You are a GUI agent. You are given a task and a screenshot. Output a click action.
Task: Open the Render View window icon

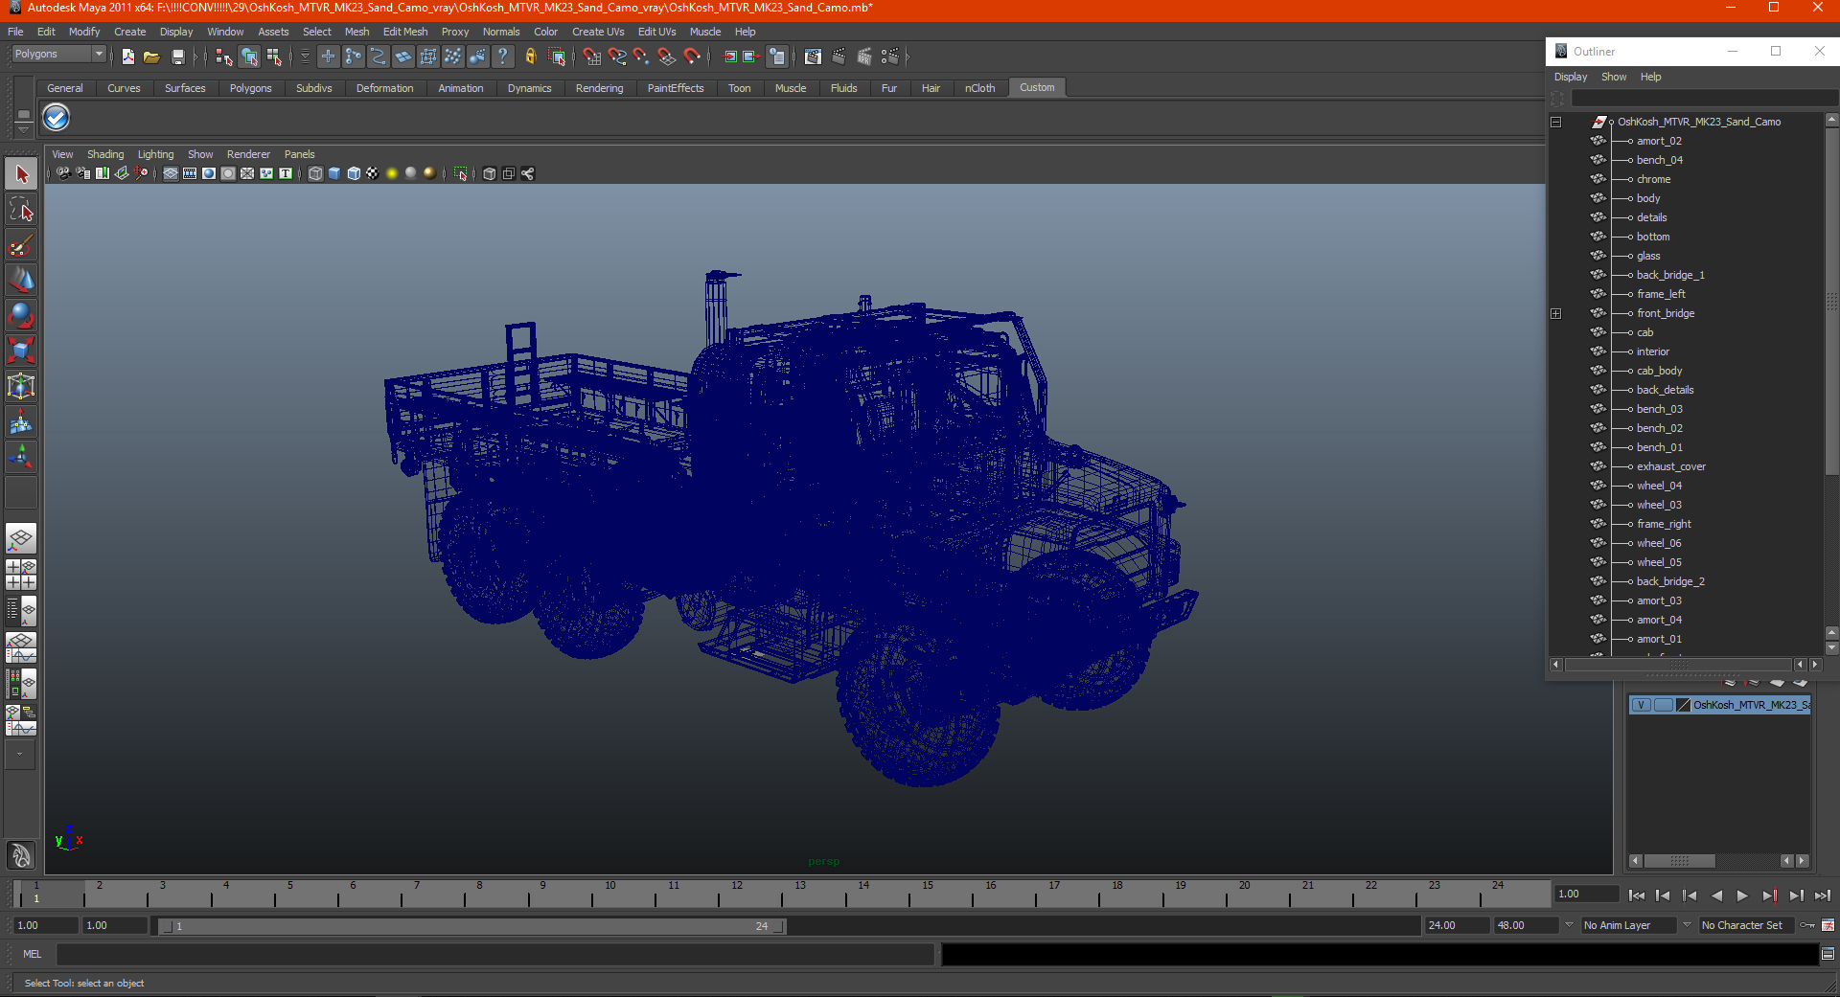813,57
